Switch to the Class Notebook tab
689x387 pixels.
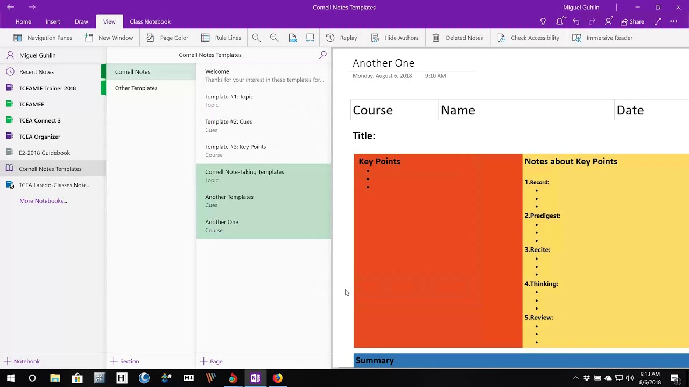pyautogui.click(x=150, y=21)
